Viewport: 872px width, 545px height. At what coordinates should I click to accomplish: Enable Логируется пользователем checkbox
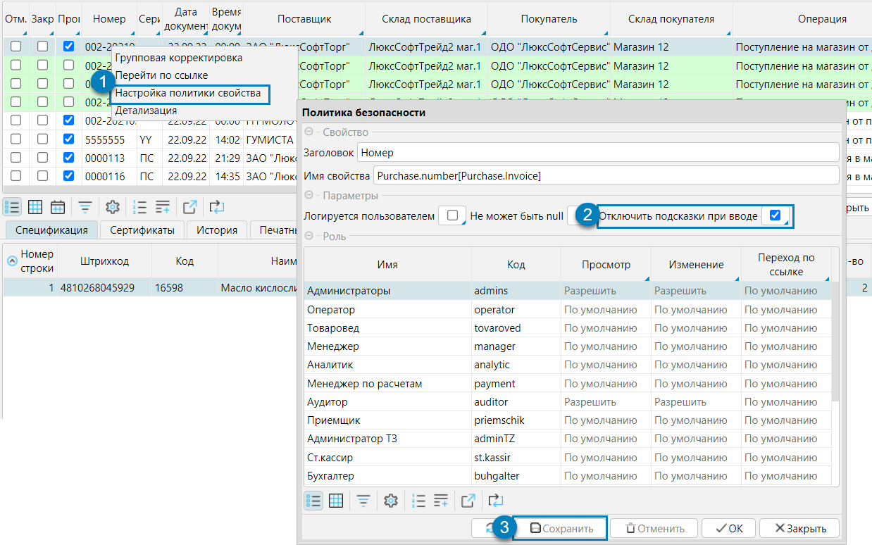[x=452, y=215]
